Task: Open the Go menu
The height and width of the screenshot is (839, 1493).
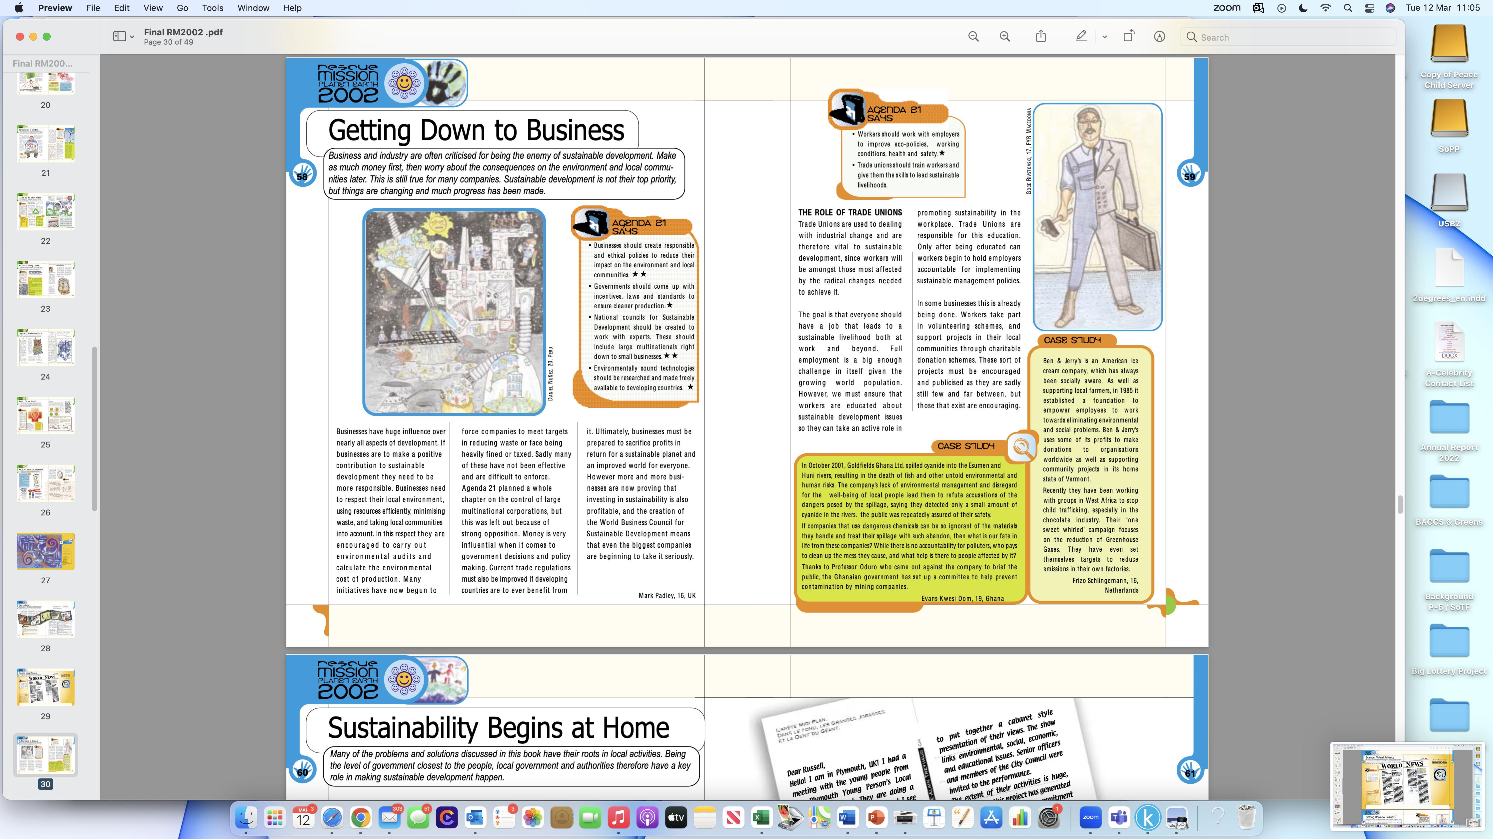Action: pyautogui.click(x=182, y=8)
